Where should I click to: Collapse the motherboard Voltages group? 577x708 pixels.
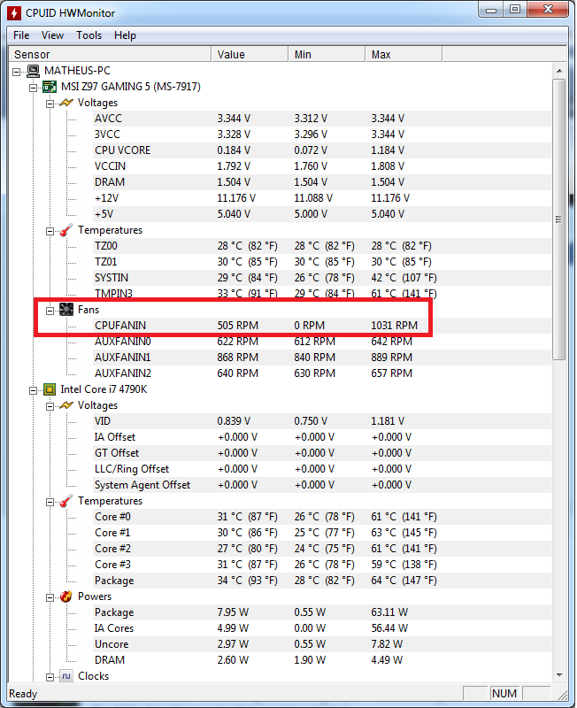[50, 104]
